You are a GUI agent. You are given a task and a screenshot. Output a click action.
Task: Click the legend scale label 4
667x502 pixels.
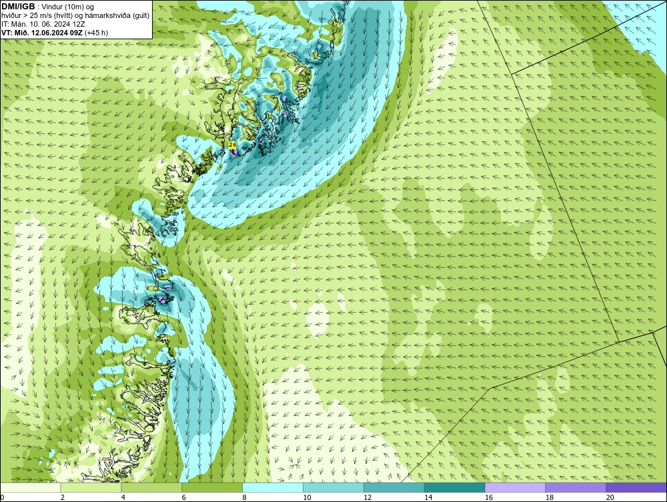[123, 497]
